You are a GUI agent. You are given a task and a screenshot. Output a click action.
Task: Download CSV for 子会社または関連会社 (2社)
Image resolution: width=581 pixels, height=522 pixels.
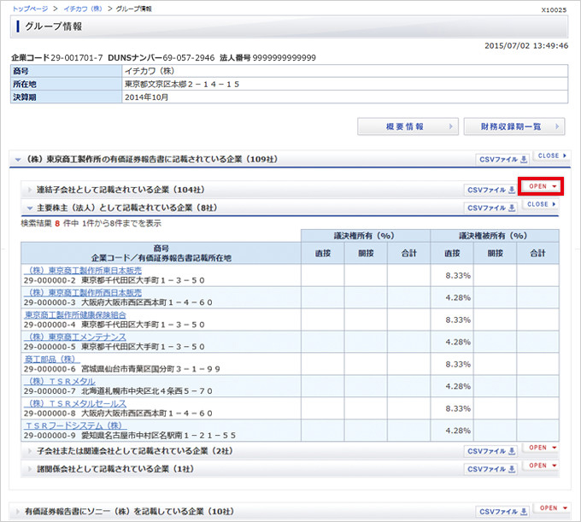[491, 451]
